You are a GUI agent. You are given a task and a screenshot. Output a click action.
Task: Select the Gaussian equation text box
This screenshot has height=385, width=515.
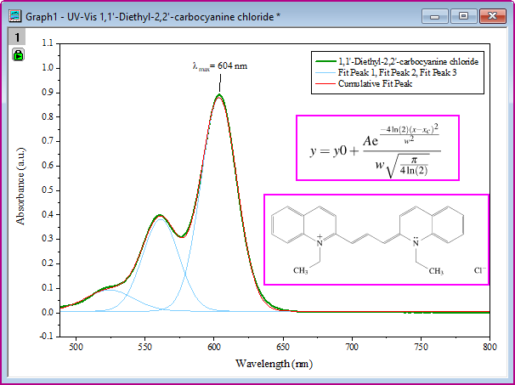[377, 148]
